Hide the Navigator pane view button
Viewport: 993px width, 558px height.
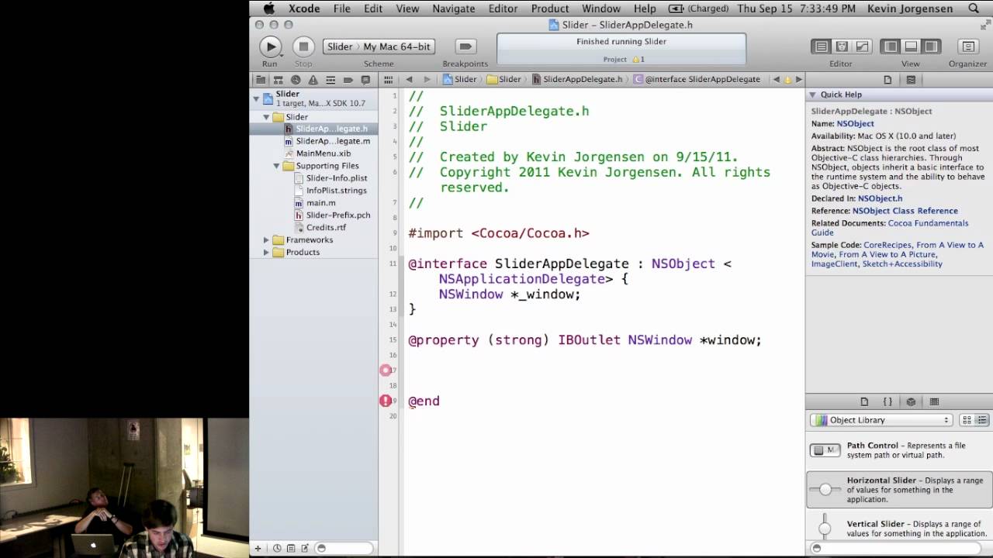[891, 46]
